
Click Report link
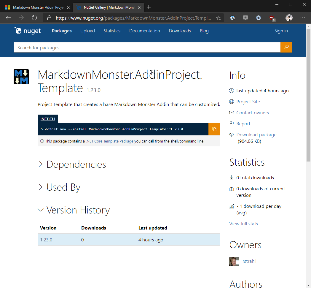pos(243,124)
